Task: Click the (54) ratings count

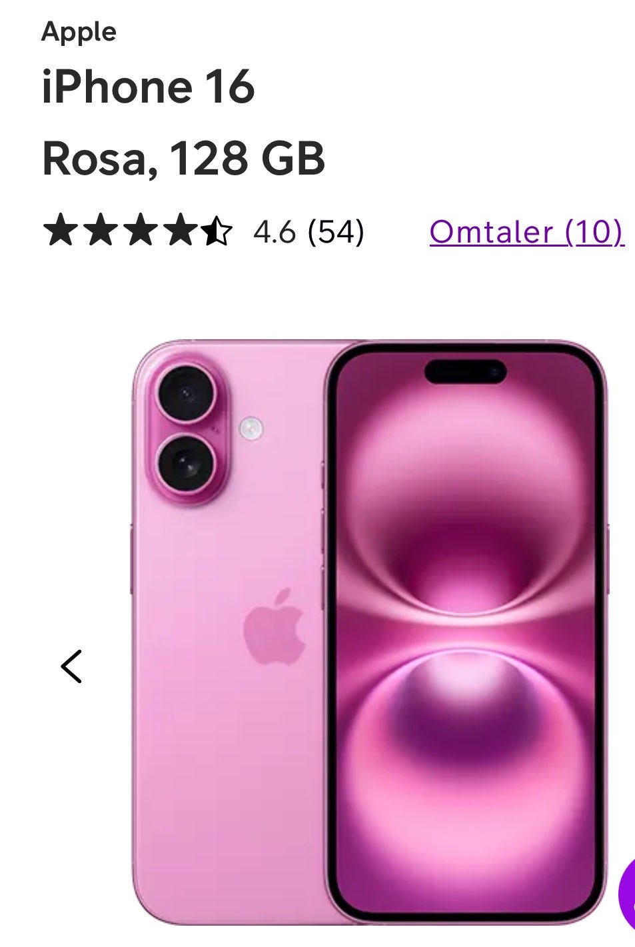Action: 336,232
